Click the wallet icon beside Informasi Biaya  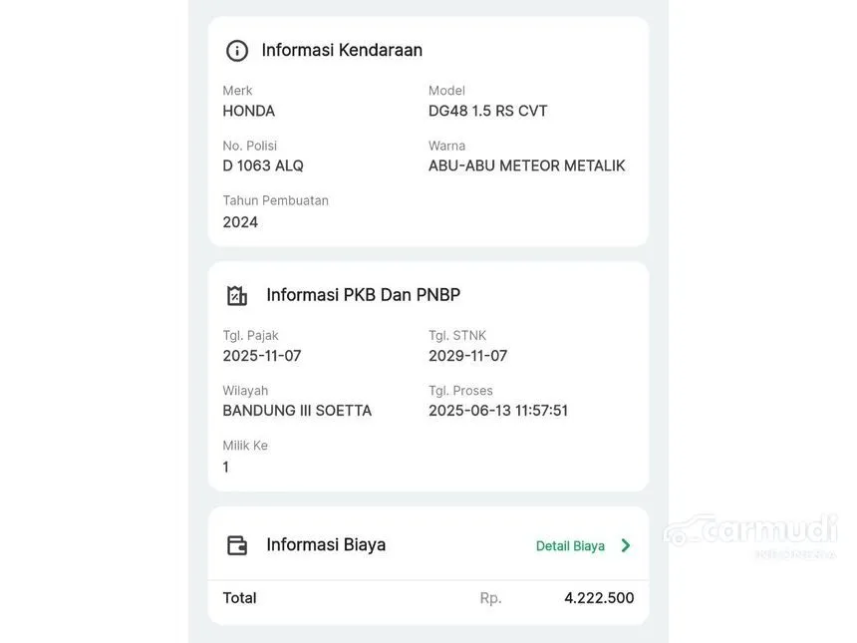tap(236, 545)
